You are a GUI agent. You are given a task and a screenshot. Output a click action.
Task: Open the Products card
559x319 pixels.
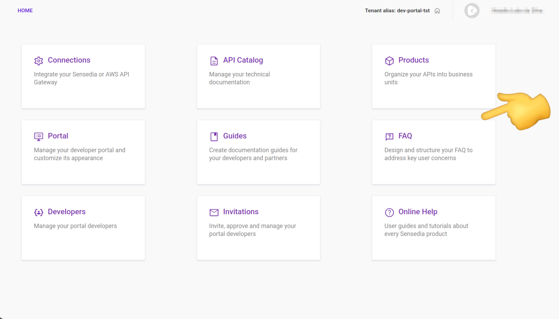click(x=433, y=76)
